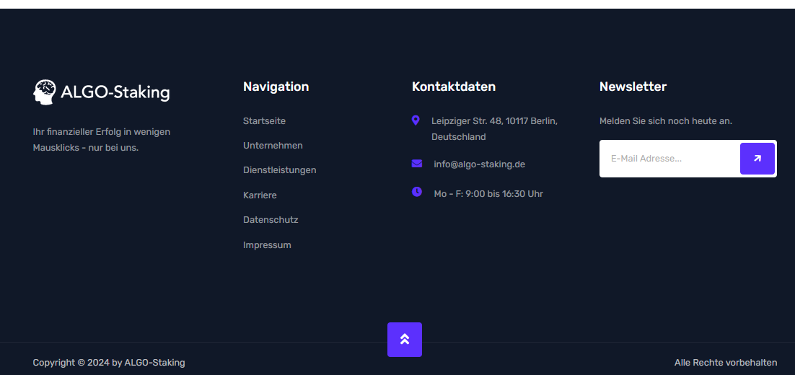795x375 pixels.
Task: Click the clock opening-hours icon
Action: point(417,192)
